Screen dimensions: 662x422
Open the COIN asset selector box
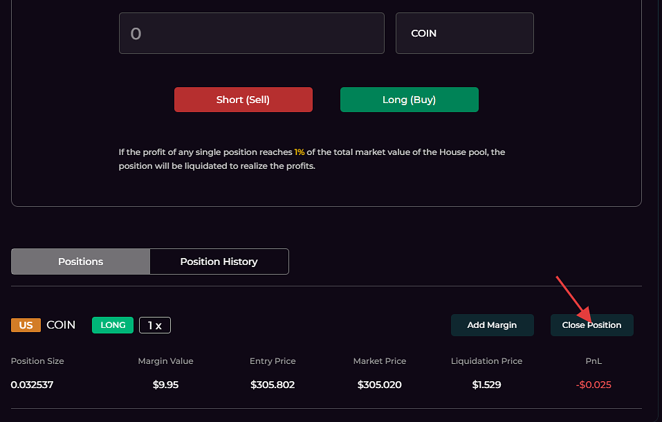pyautogui.click(x=464, y=33)
